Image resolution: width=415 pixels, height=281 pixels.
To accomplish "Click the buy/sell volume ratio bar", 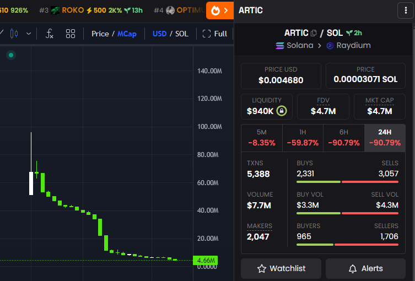I will point(348,213).
